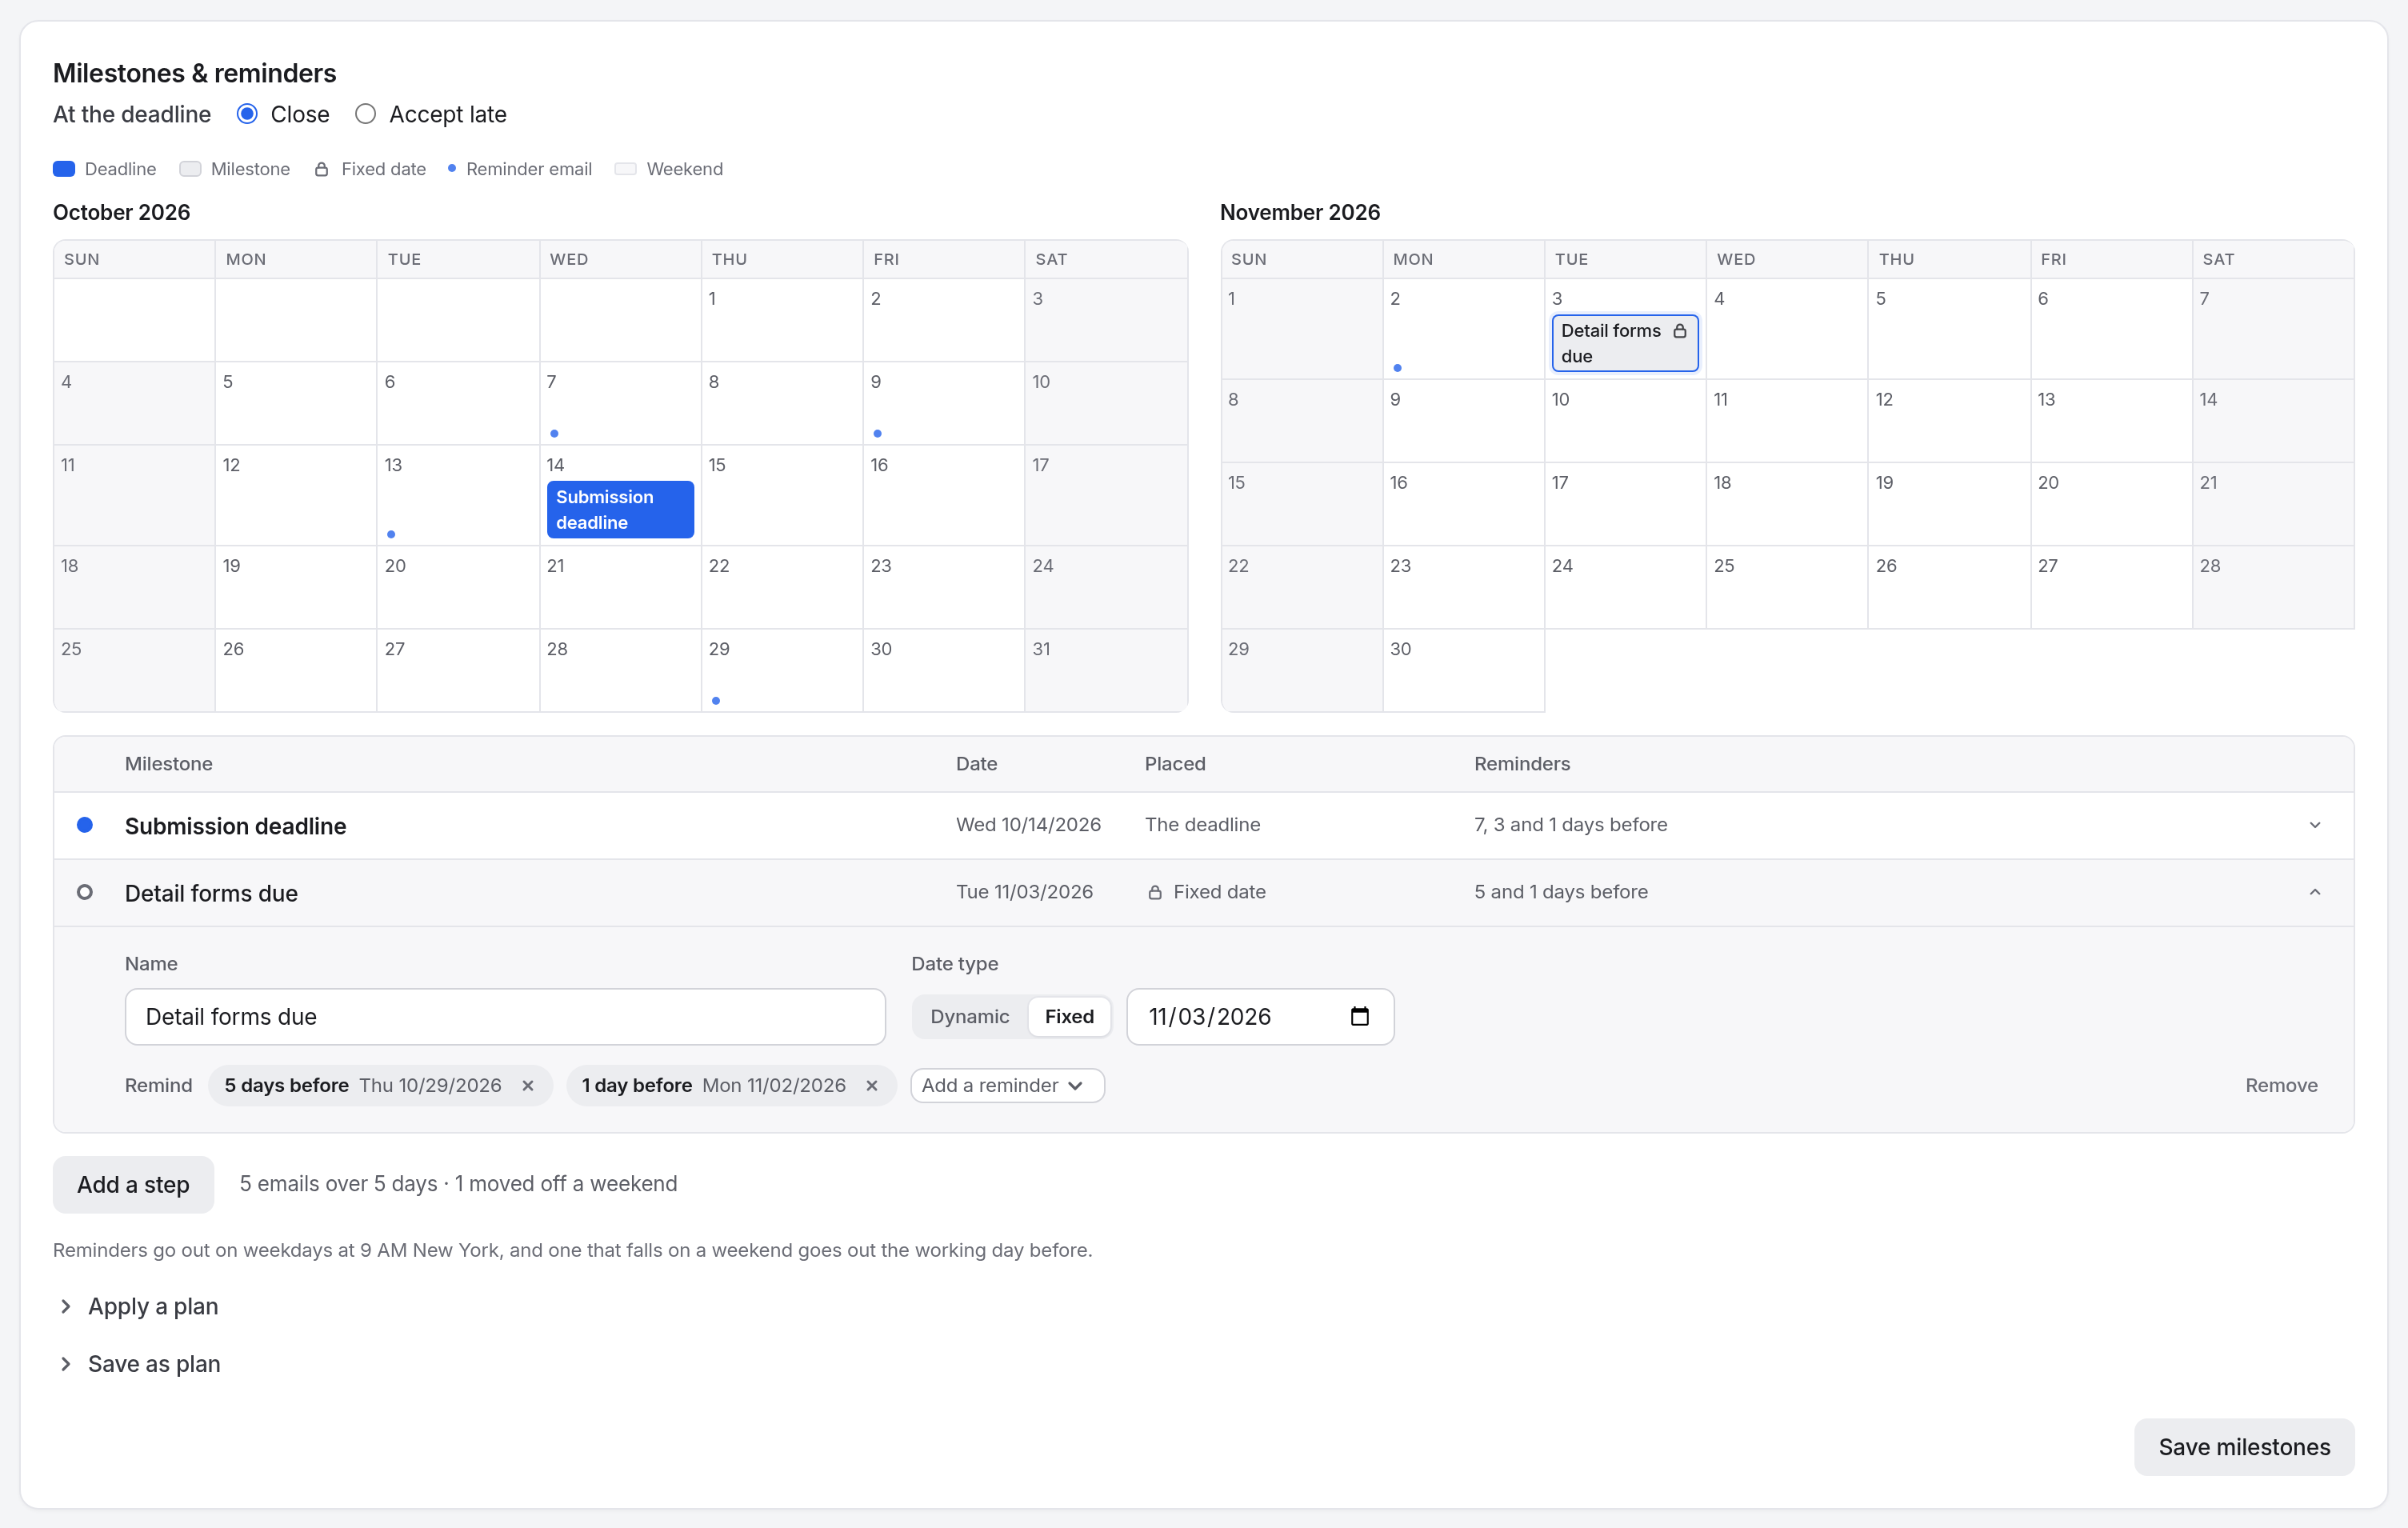Click 'The deadline' placed cell
Image resolution: width=2408 pixels, height=1528 pixels.
click(x=1202, y=824)
